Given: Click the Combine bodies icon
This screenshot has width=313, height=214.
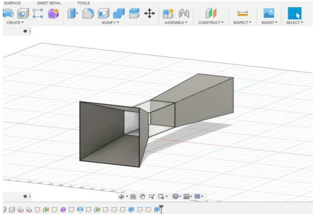Looking at the screenshot, I should click(x=119, y=14).
